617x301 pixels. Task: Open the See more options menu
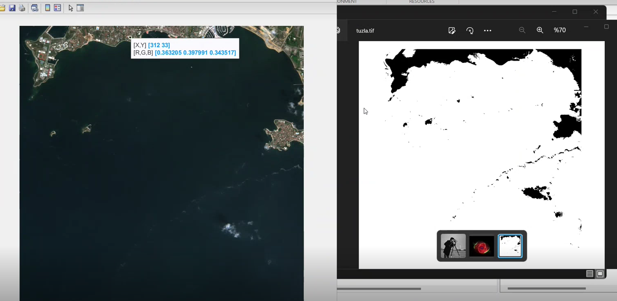point(487,31)
